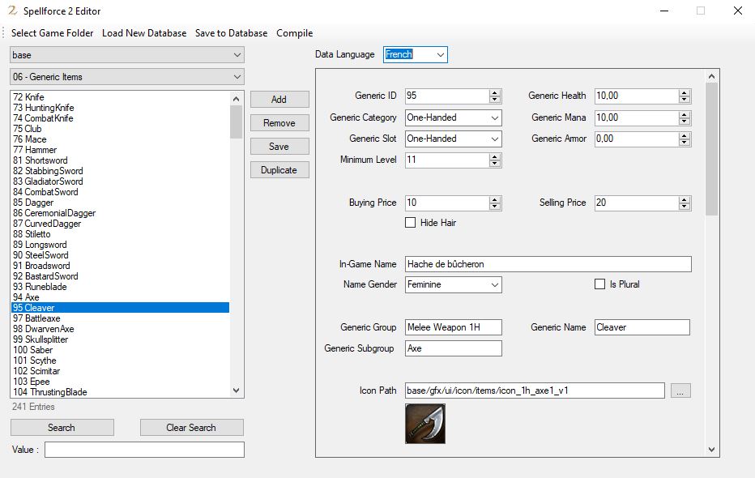Viewport: 755px width, 478px height.
Task: Select the 75 Club entry
Action: 121,129
